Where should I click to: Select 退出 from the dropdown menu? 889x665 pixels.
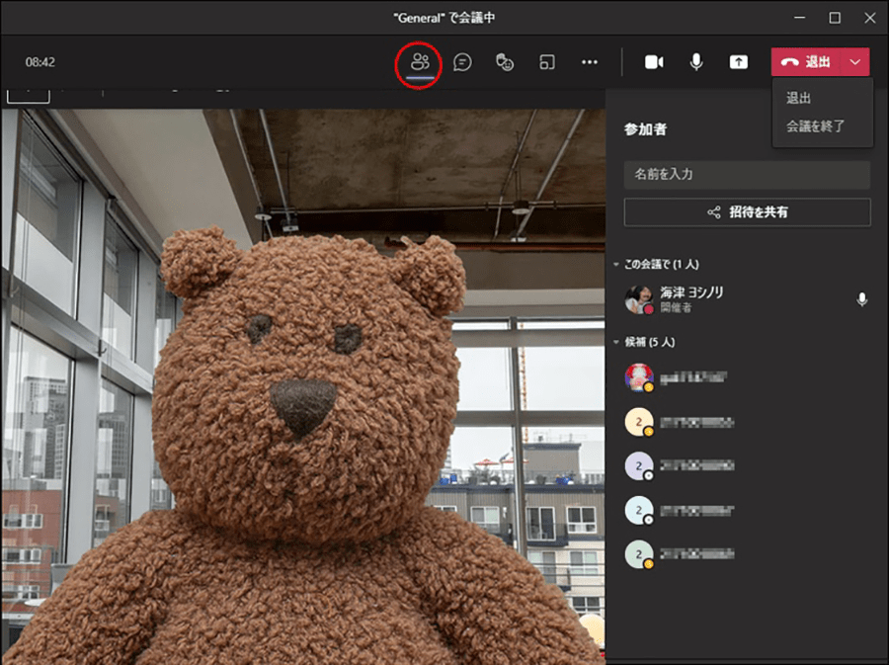[798, 98]
